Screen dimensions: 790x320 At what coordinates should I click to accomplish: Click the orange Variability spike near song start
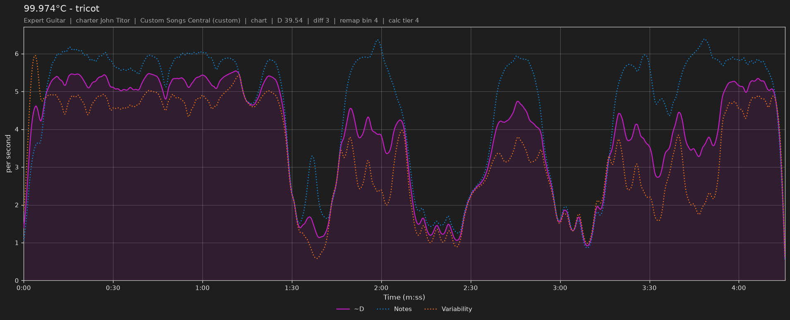[35, 55]
